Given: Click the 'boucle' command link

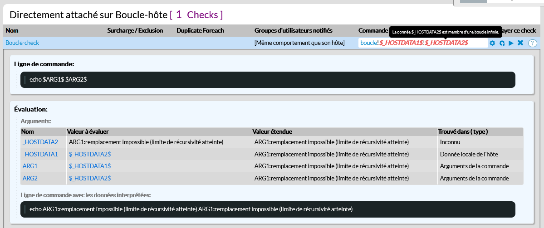Looking at the screenshot, I should (x=368, y=43).
